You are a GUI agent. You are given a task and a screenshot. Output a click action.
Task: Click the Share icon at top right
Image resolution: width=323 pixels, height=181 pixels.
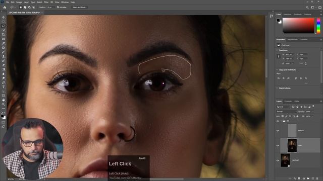(320, 8)
